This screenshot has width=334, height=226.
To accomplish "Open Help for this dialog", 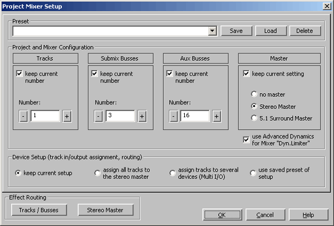I will [x=308, y=215].
